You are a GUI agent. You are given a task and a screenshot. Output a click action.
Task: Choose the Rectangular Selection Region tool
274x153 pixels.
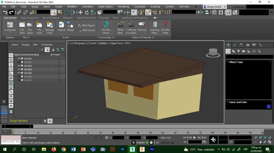coord(66,12)
